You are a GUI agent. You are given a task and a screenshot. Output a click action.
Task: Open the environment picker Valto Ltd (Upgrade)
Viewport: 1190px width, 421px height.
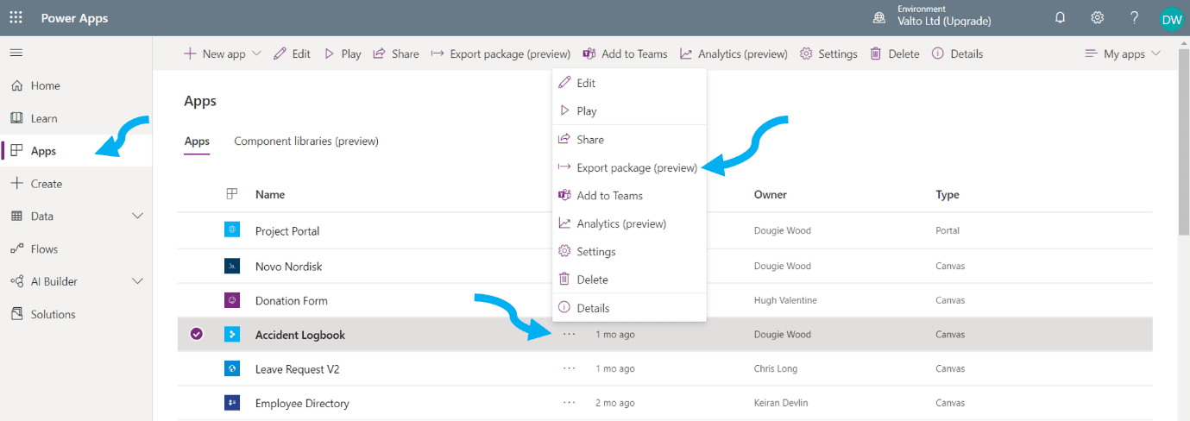click(x=933, y=17)
